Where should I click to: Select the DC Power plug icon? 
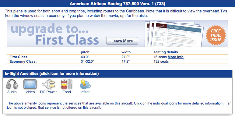tap(48, 84)
